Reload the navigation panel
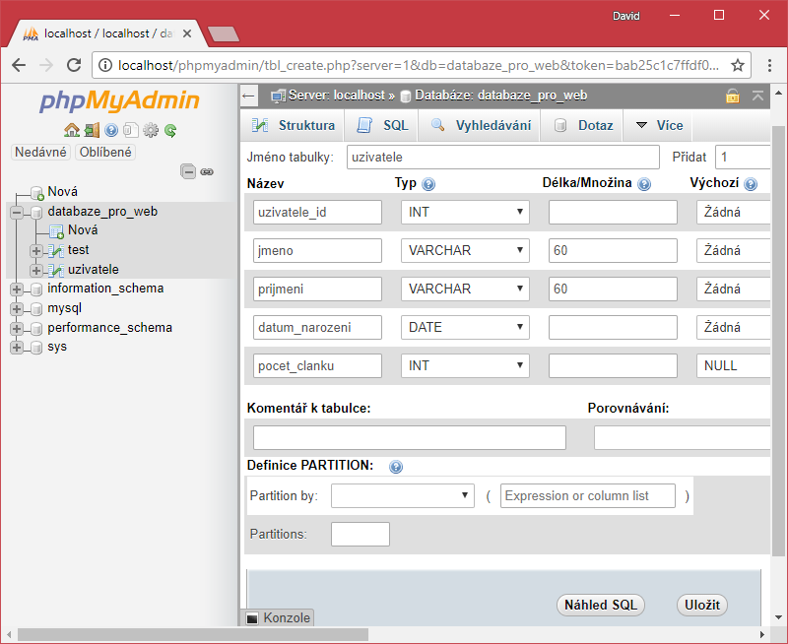Screen dimensions: 788x644 click(169, 129)
